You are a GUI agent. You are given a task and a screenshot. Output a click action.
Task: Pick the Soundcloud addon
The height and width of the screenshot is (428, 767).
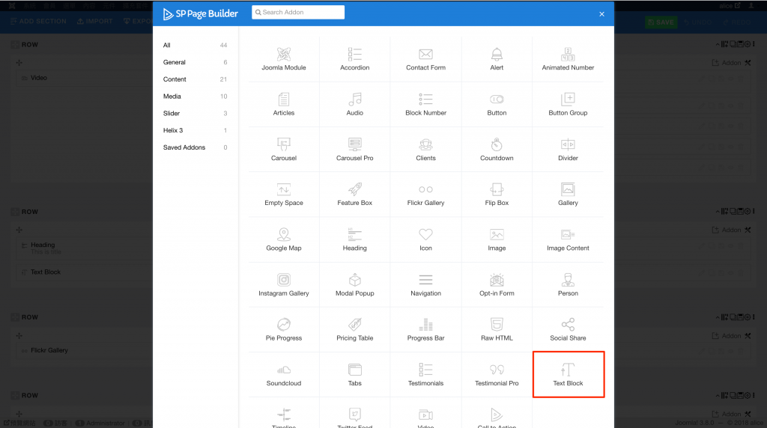coord(284,374)
